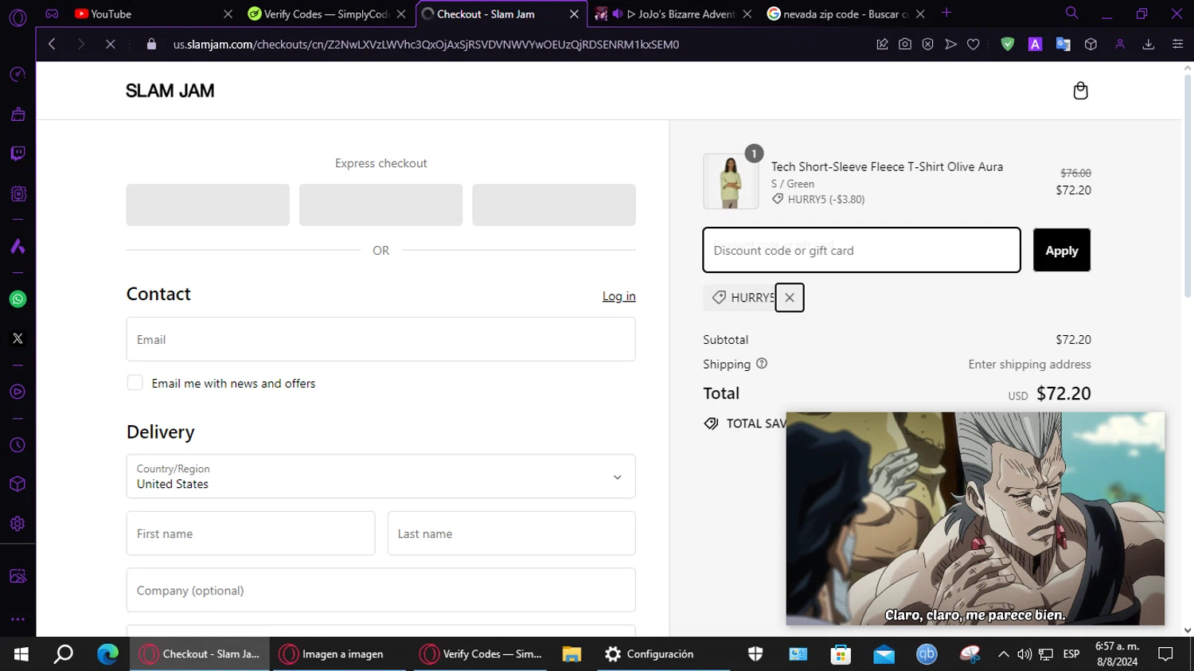The width and height of the screenshot is (1194, 671).
Task: Click the three-dot sidebar setup button
Action: tap(18, 618)
